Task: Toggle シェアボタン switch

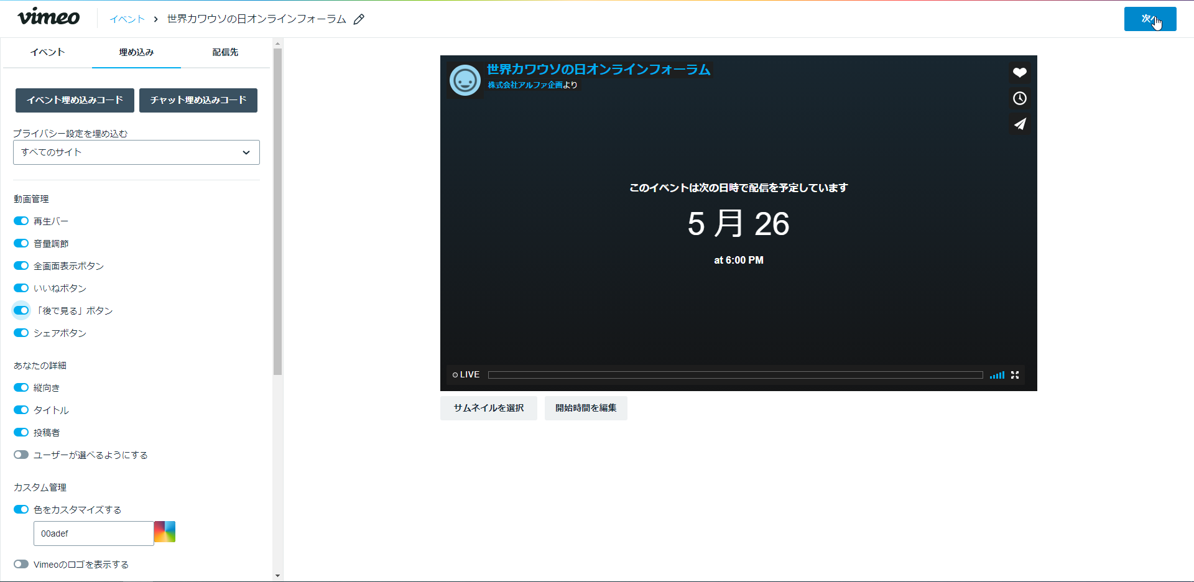Action: [21, 333]
